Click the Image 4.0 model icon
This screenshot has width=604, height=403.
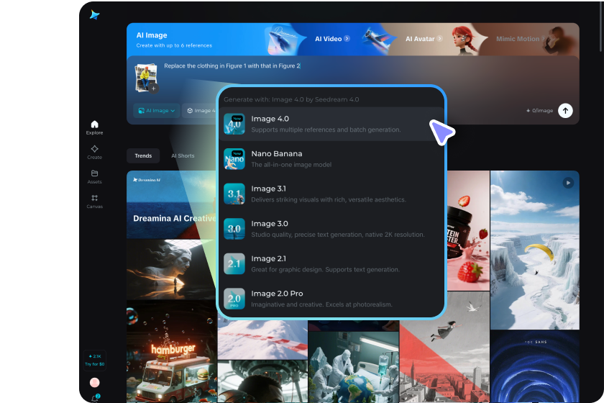(234, 124)
